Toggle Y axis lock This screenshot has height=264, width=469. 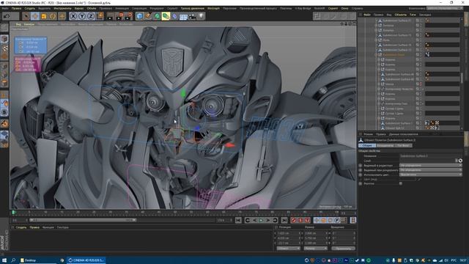click(x=81, y=16)
